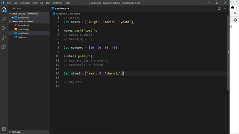This screenshot has width=239, height=134.
Task: Open the Search view in activity bar
Action: click(4, 19)
